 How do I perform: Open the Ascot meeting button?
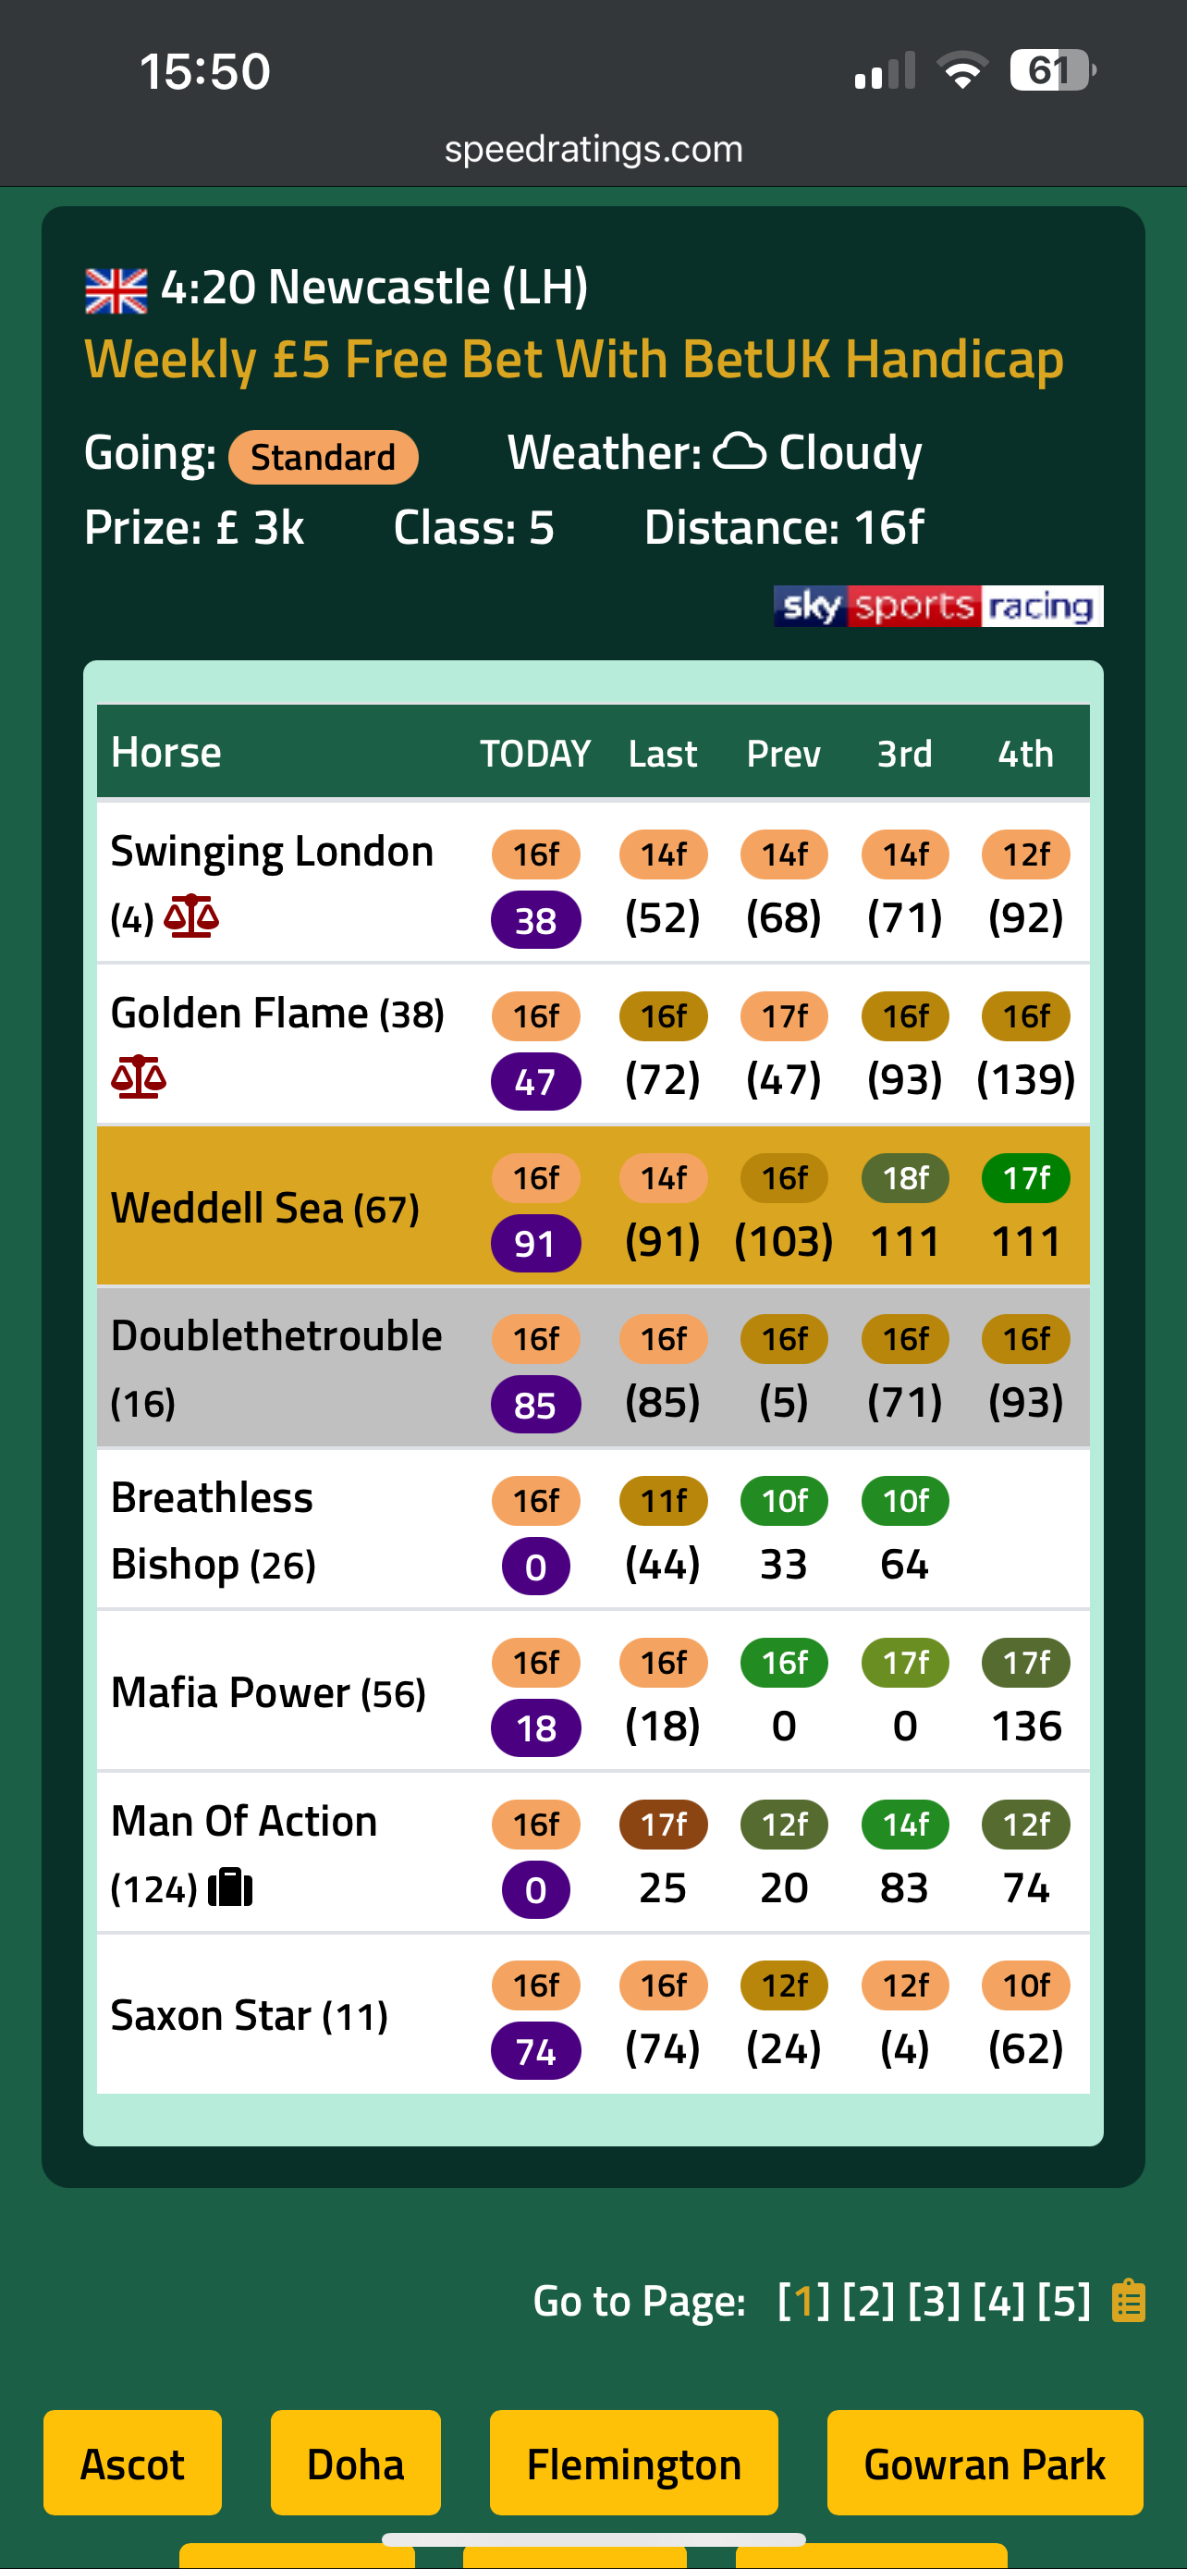(132, 2463)
